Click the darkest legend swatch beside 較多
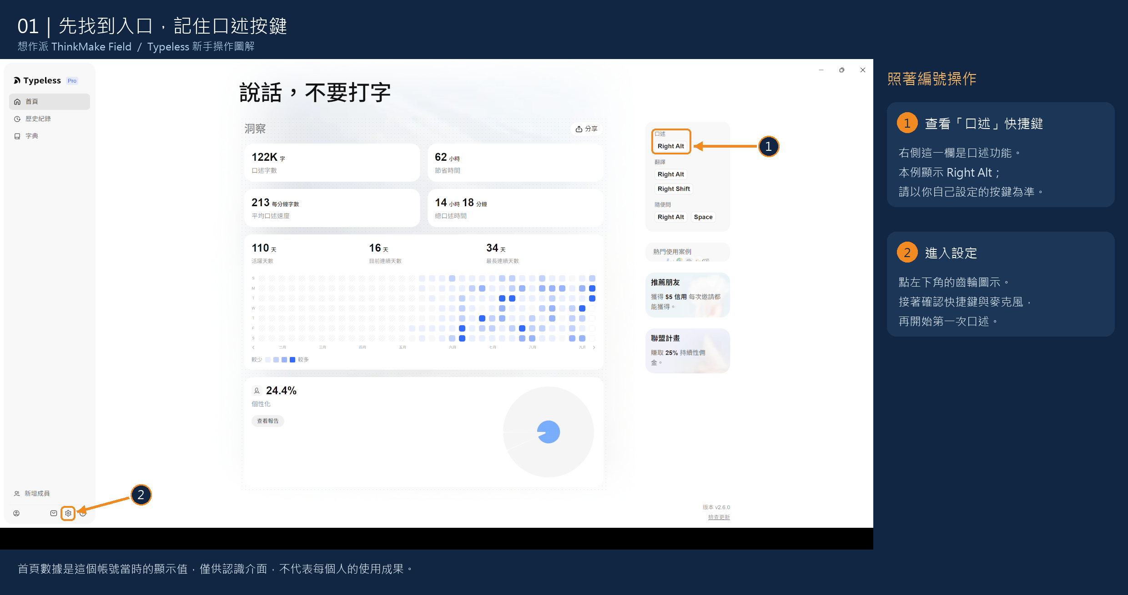Image resolution: width=1128 pixels, height=595 pixels. tap(292, 360)
